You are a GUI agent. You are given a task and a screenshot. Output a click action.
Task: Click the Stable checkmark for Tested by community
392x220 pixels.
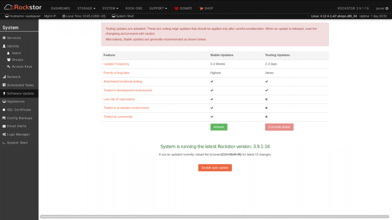click(x=212, y=116)
